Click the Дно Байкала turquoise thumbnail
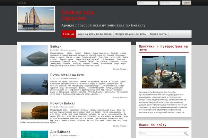208x138 pixels. (34, 134)
